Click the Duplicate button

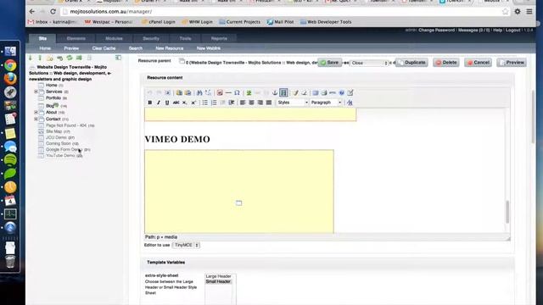point(411,63)
